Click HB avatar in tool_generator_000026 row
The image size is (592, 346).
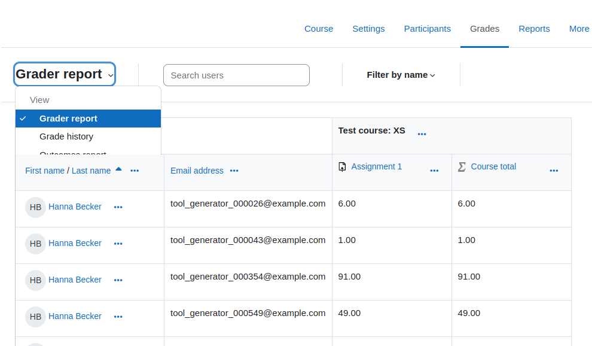35,207
